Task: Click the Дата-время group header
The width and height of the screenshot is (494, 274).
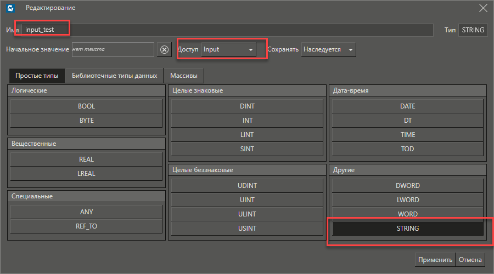Action: pos(408,90)
